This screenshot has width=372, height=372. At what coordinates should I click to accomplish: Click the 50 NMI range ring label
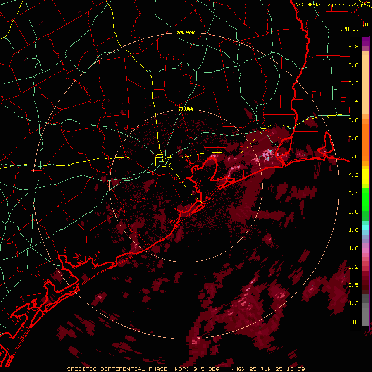(x=186, y=110)
